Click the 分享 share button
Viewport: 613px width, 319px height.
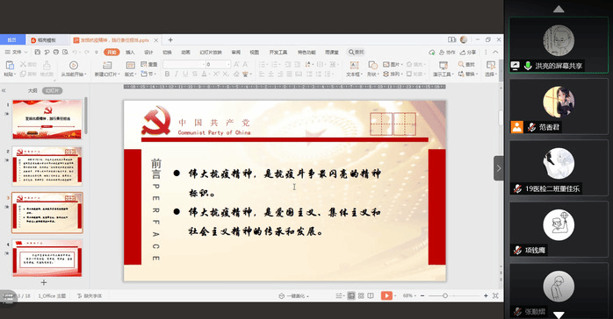[x=468, y=53]
